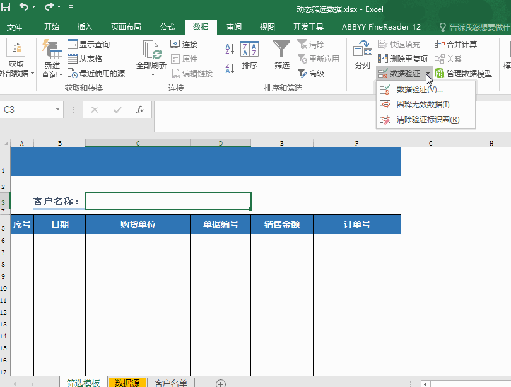Screen dimensions: 511x387
Task: Click 分列 text to columns
Action: tap(362, 55)
